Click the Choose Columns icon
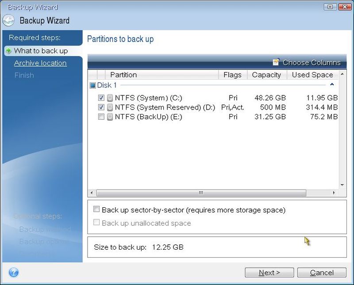This screenshot has width=354, height=285. 277,62
